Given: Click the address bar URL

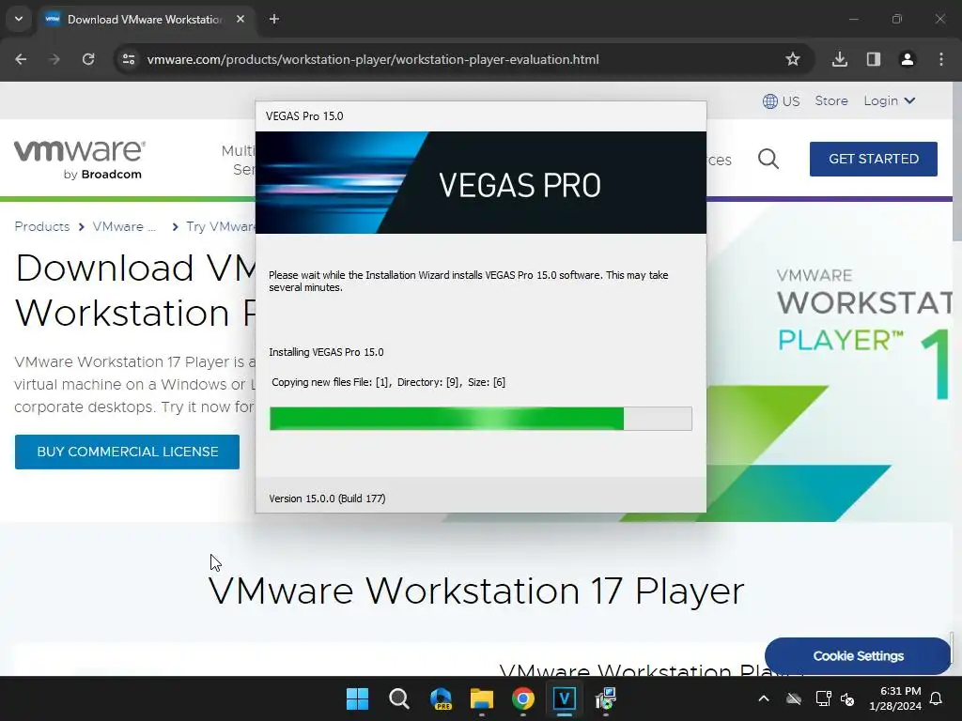Looking at the screenshot, I should (x=373, y=59).
